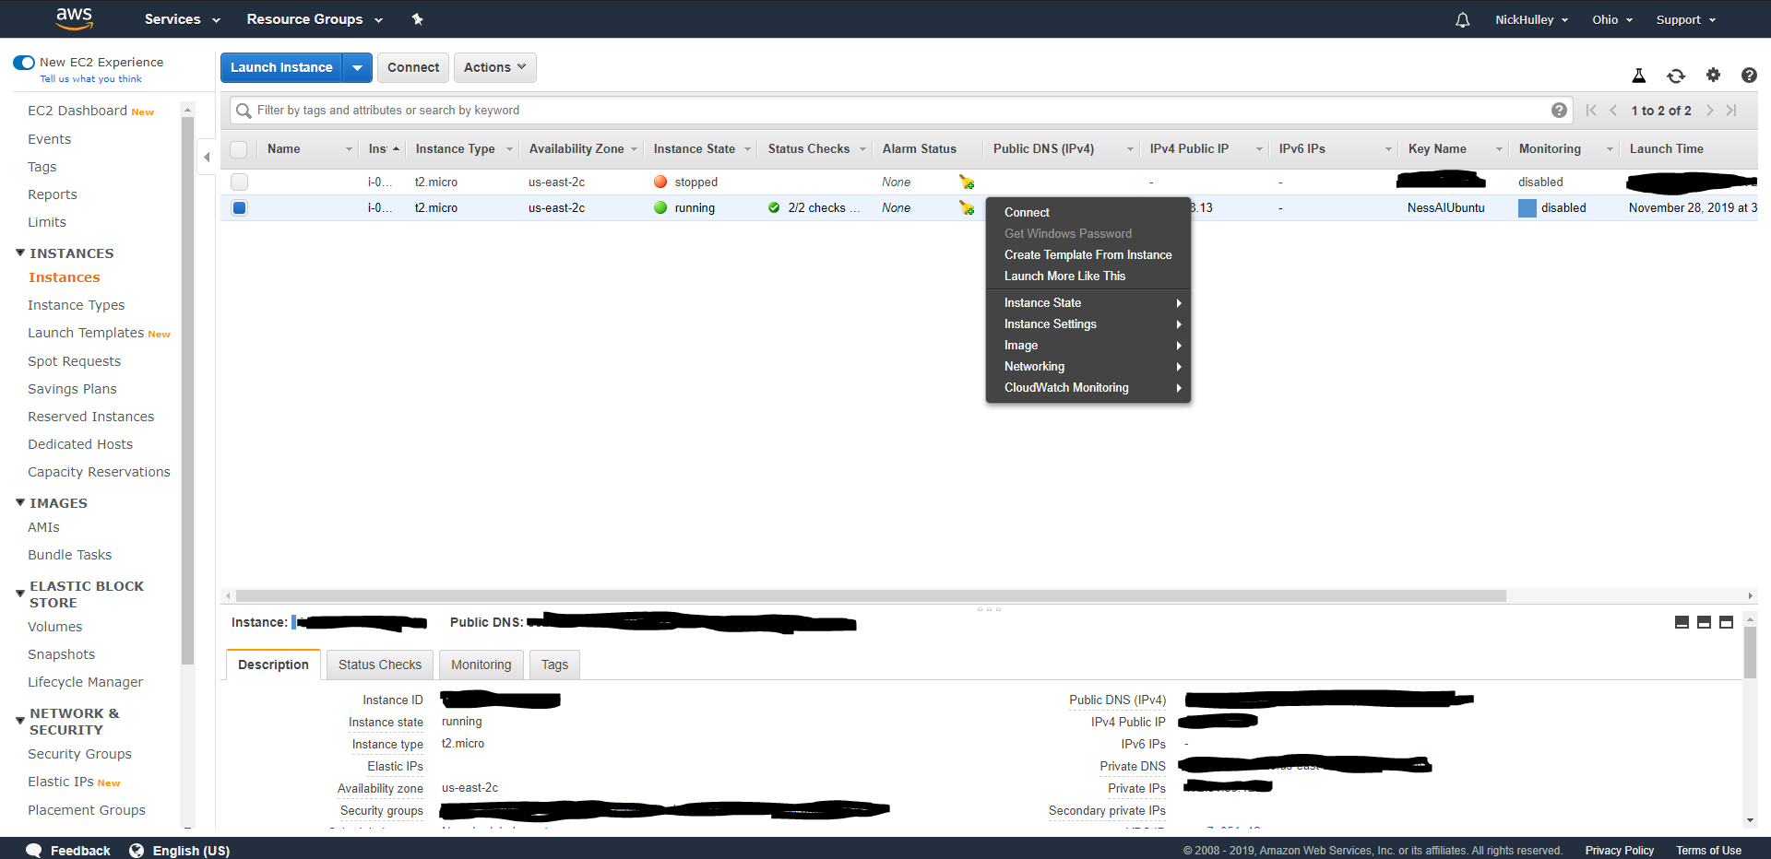Viewport: 1771px width, 859px height.
Task: Click the alarm icon in the stopped row
Action: click(x=967, y=182)
